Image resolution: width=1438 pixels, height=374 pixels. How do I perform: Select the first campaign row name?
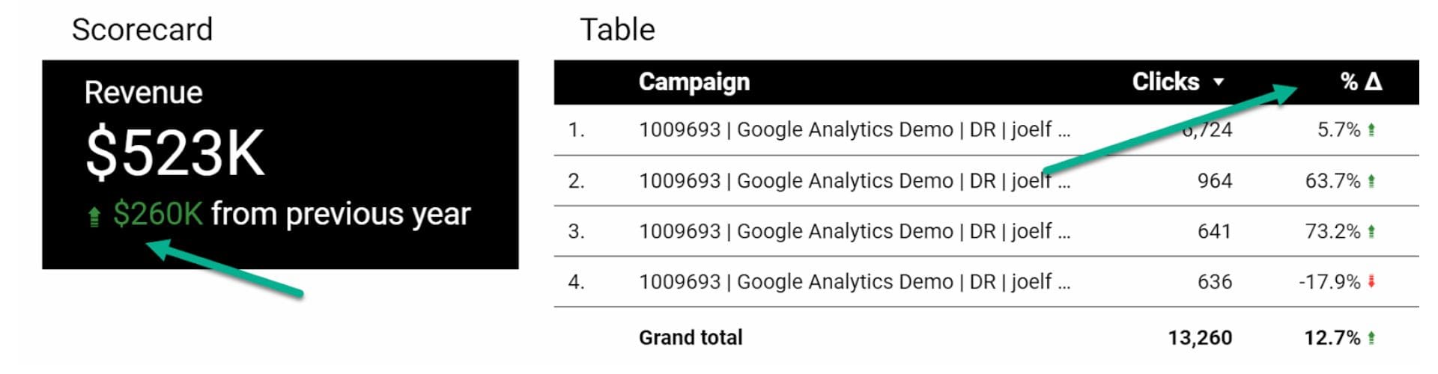coord(854,130)
